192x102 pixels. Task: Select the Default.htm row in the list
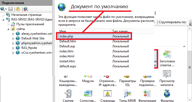pos(94,41)
